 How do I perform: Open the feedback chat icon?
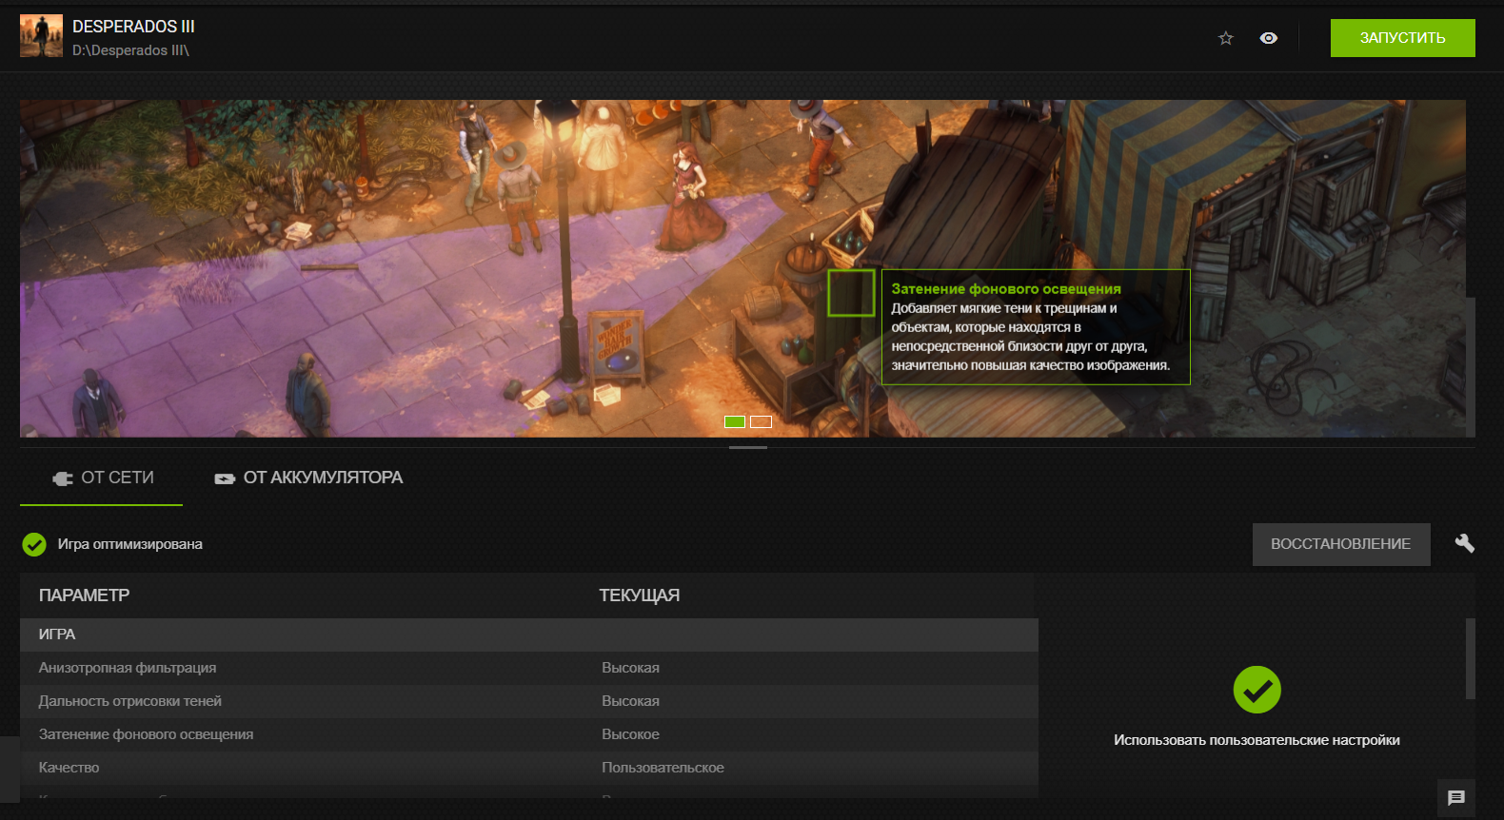pyautogui.click(x=1456, y=798)
